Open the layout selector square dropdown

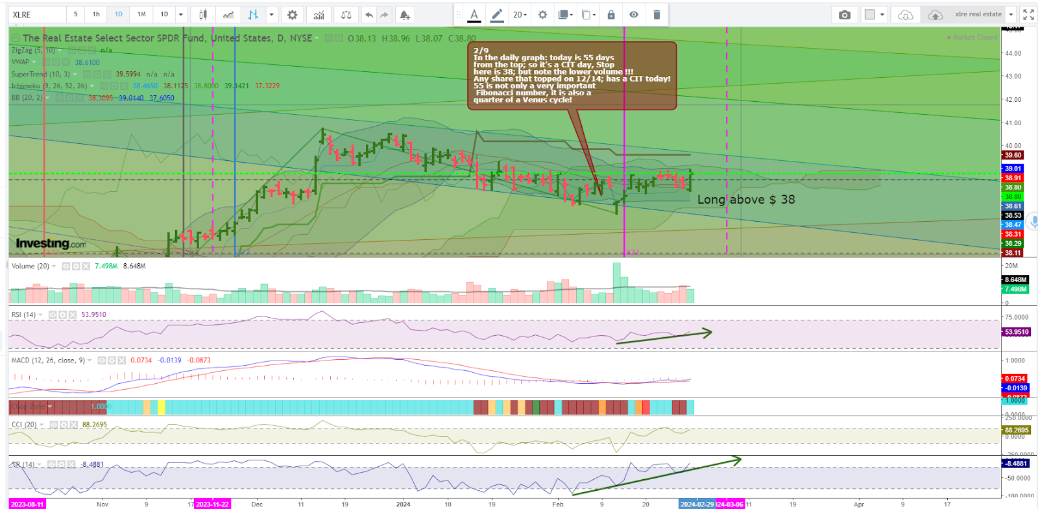[875, 14]
